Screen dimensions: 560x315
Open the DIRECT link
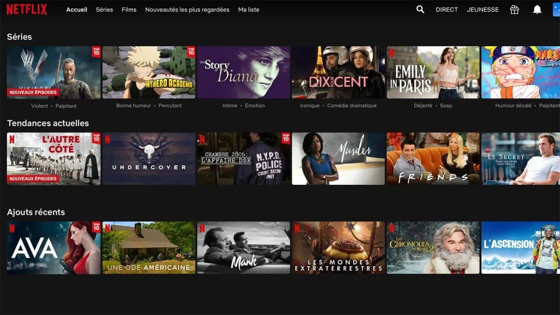pyautogui.click(x=447, y=9)
